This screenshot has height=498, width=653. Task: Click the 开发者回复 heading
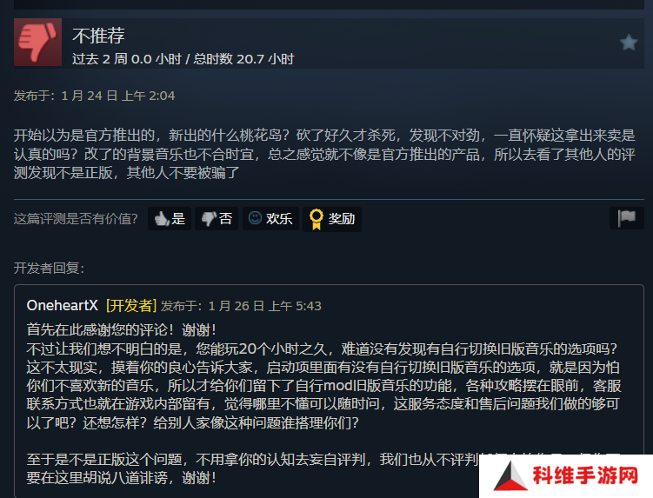click(50, 269)
